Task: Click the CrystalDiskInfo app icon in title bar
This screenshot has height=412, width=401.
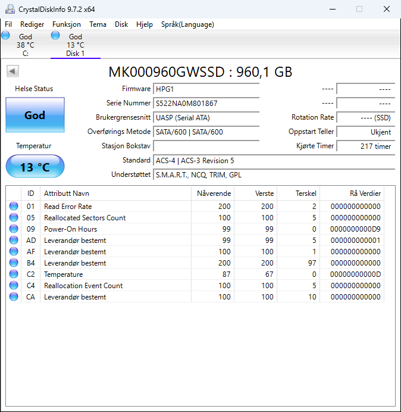Action: 10,9
